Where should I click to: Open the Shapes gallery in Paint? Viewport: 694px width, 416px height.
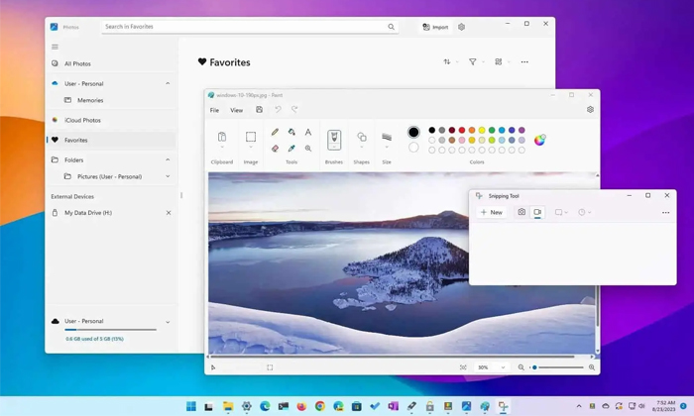click(x=362, y=137)
